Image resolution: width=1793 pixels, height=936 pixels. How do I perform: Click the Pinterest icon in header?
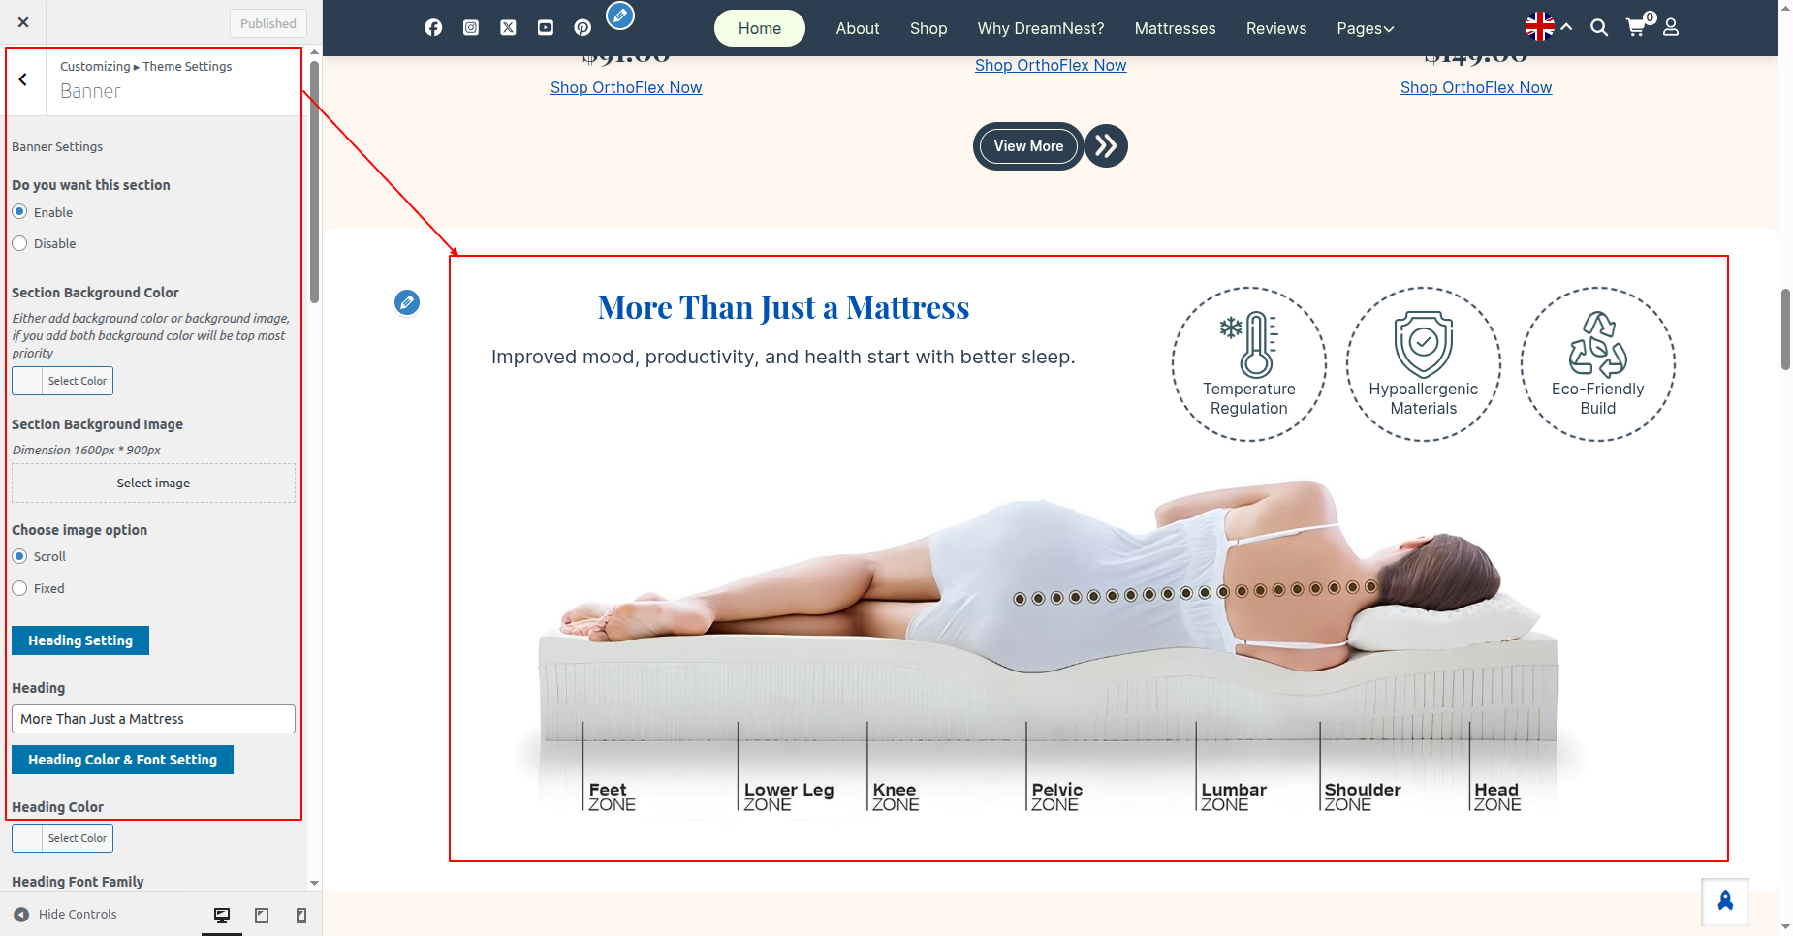click(x=582, y=28)
